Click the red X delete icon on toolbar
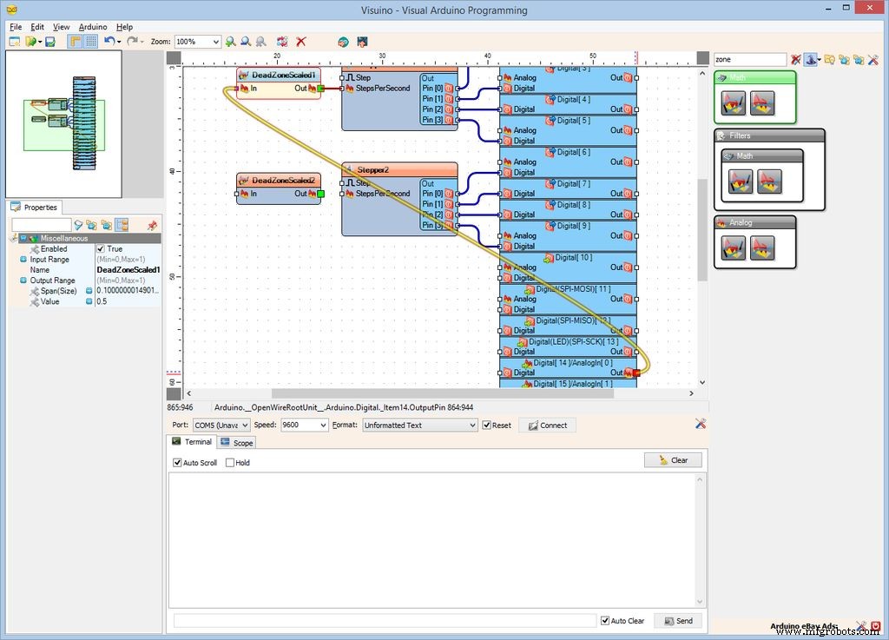The height and width of the screenshot is (640, 889). [300, 41]
